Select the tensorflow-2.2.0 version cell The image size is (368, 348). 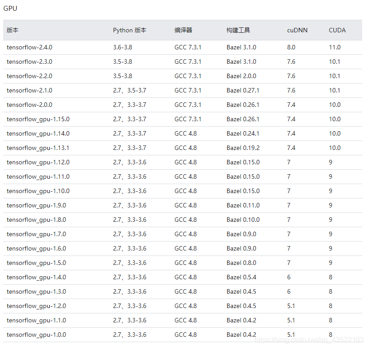coord(29,76)
